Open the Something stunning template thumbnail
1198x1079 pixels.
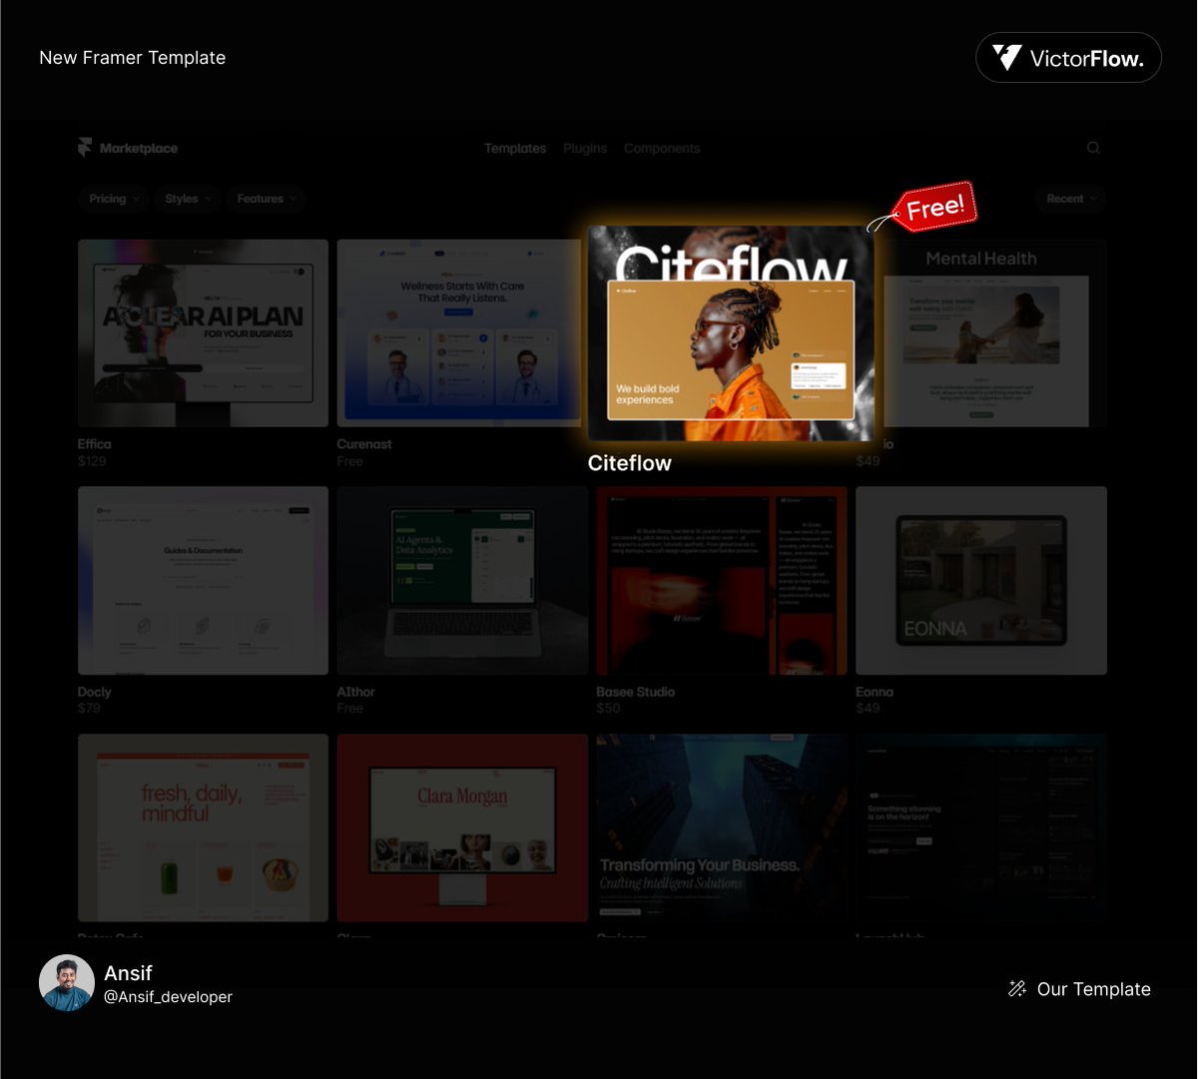981,828
